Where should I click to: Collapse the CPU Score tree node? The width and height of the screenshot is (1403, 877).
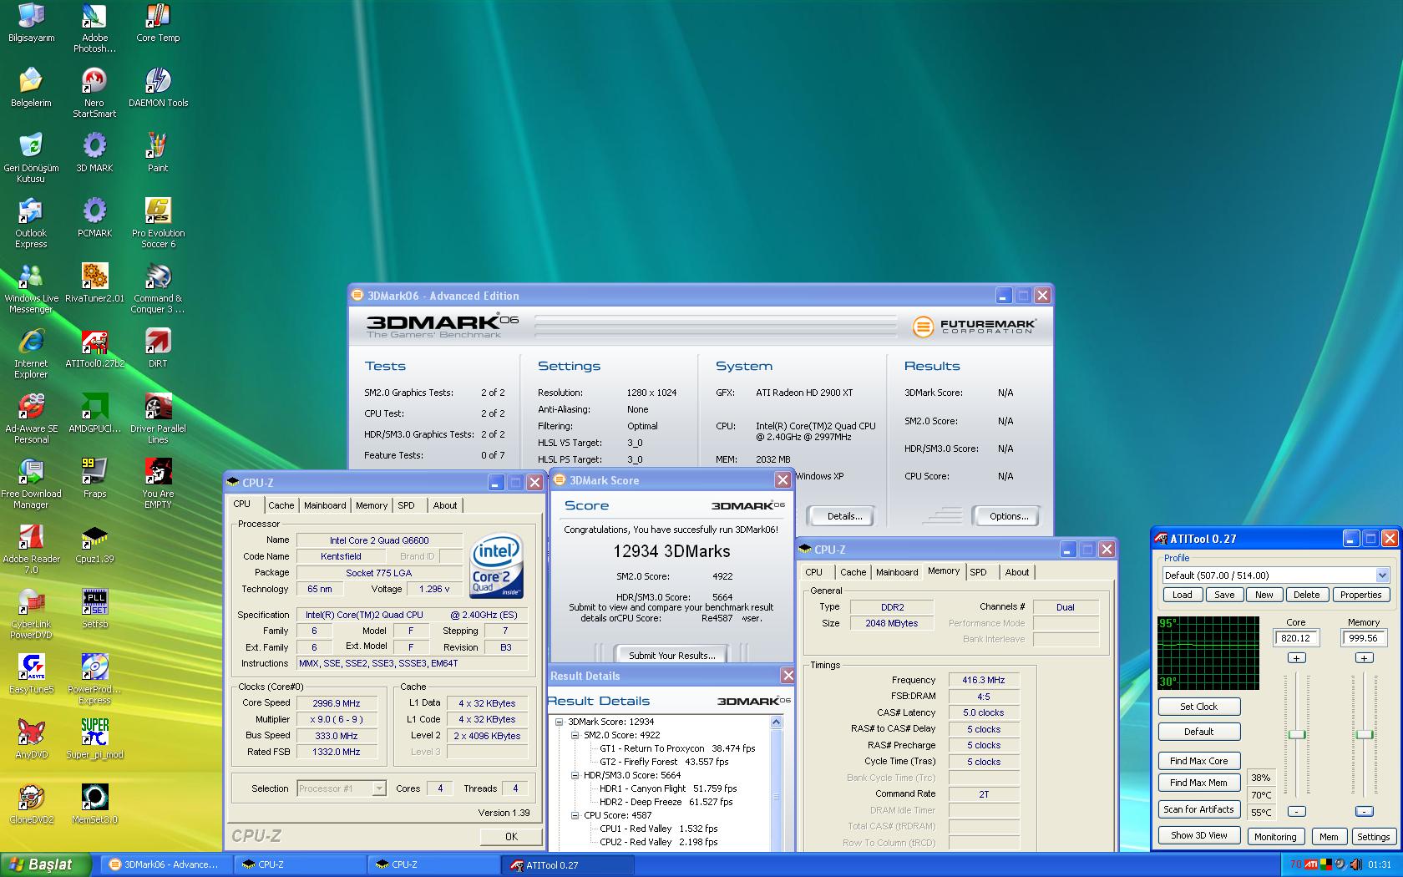(x=575, y=815)
